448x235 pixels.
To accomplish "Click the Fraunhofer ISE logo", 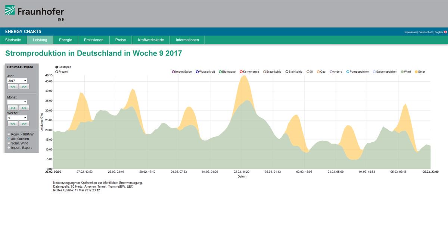I will [x=34, y=13].
